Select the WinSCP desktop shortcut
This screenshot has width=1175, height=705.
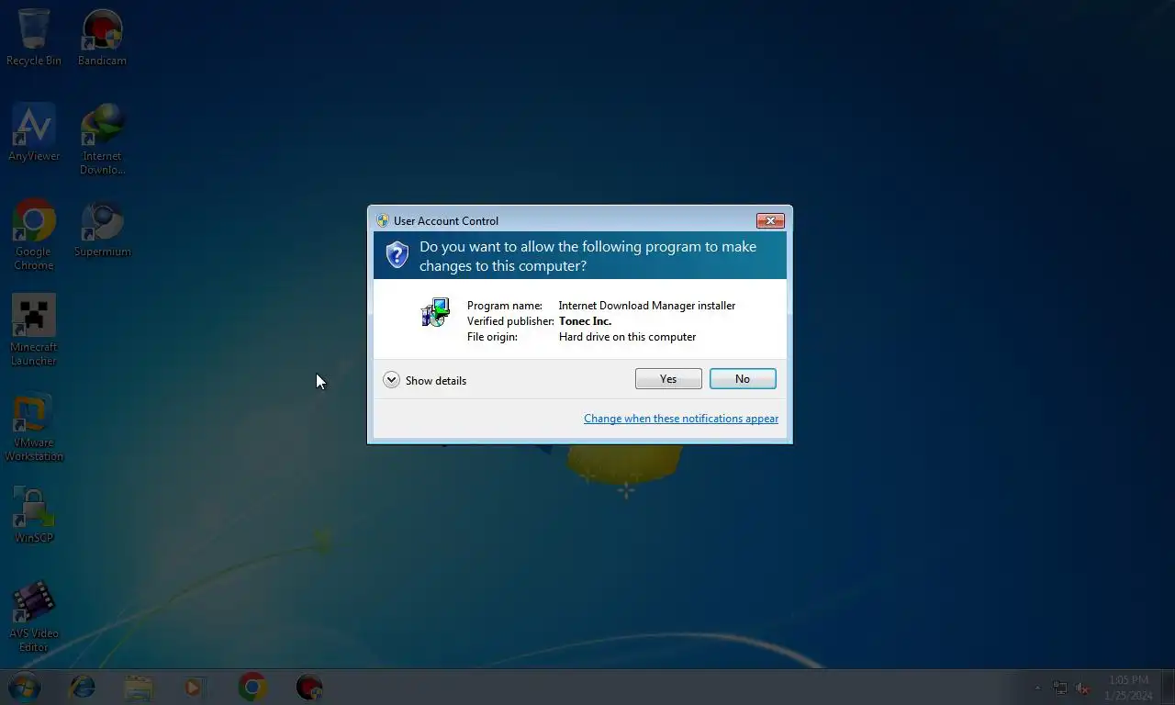(x=34, y=515)
